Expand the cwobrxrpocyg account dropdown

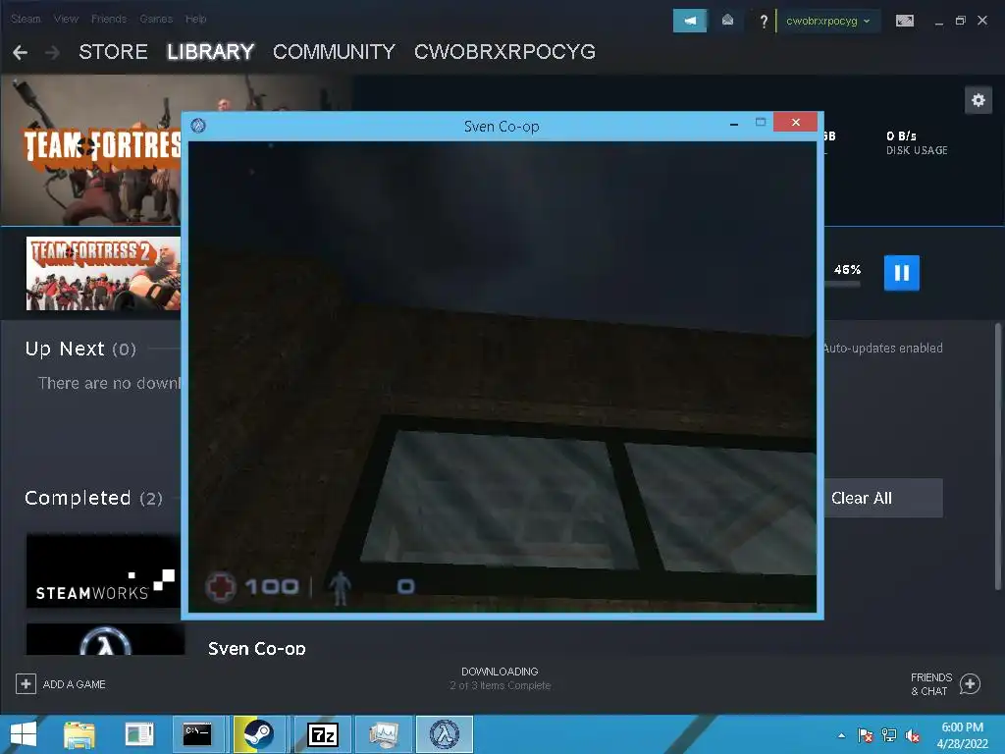pyautogui.click(x=828, y=21)
